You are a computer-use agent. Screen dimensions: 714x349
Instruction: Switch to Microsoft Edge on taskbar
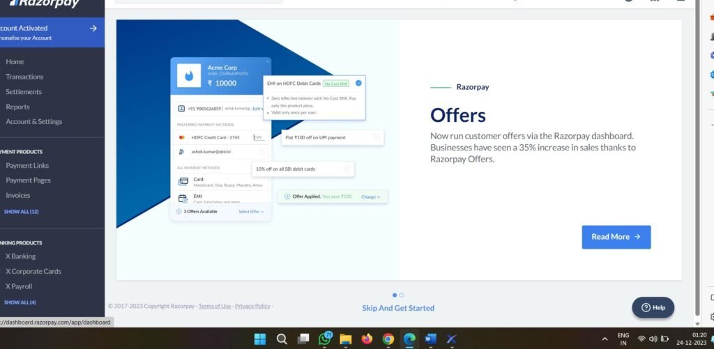click(x=409, y=339)
